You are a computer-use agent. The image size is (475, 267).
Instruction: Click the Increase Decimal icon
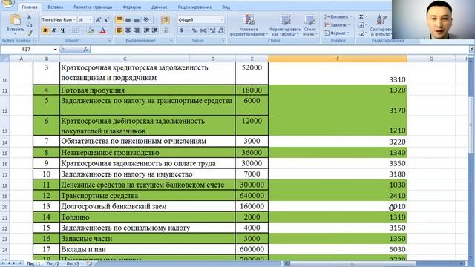[x=212, y=30]
